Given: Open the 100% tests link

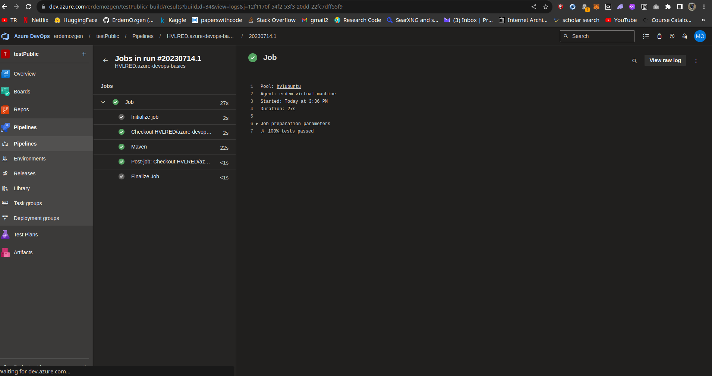Looking at the screenshot, I should click(281, 131).
